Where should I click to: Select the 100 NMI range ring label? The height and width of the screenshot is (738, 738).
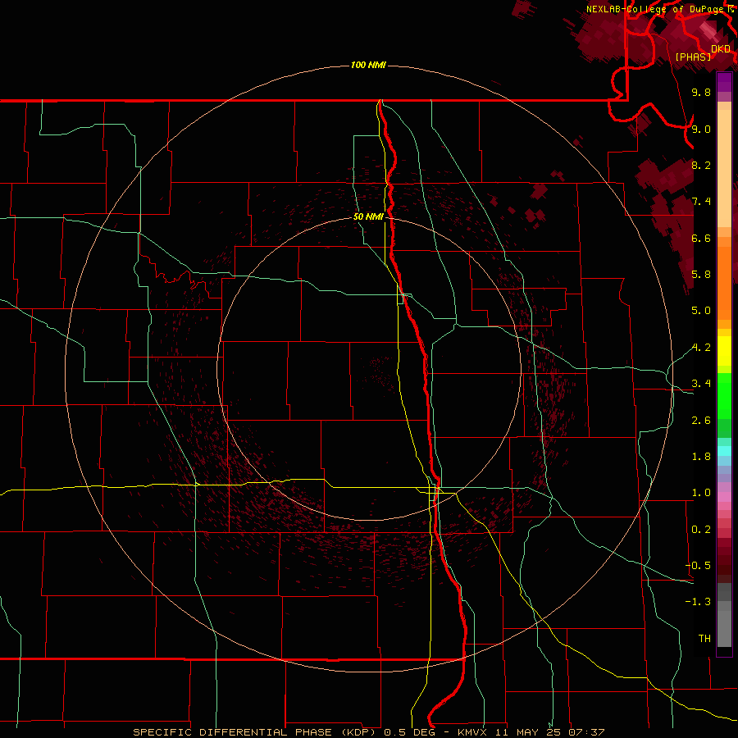point(368,65)
